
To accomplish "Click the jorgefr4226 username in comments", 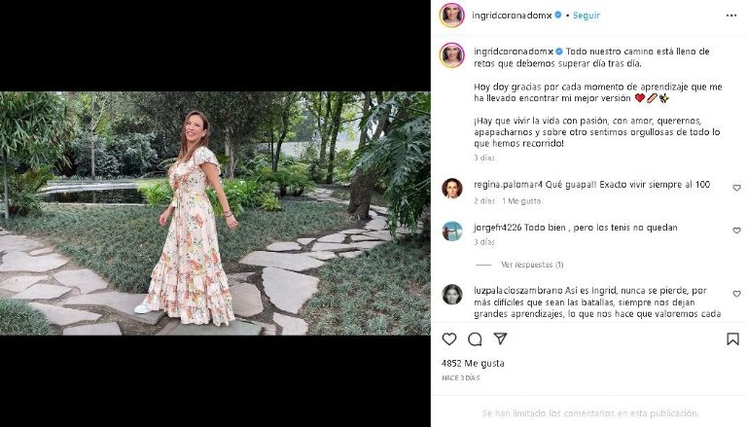I will [496, 227].
